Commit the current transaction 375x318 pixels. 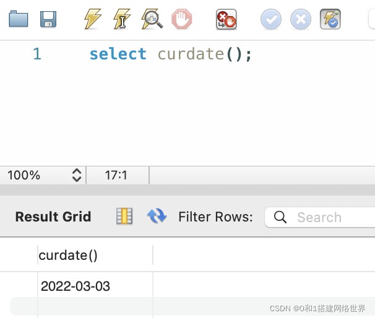[x=270, y=20]
